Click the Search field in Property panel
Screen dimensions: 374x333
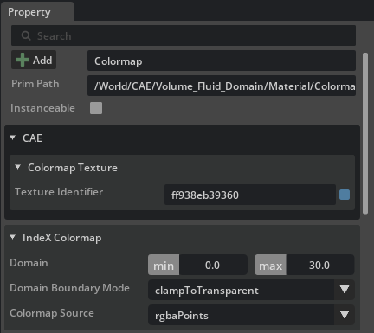[x=184, y=35]
